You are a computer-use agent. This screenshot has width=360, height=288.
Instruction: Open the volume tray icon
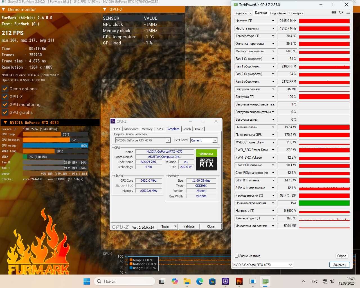click(x=332, y=281)
